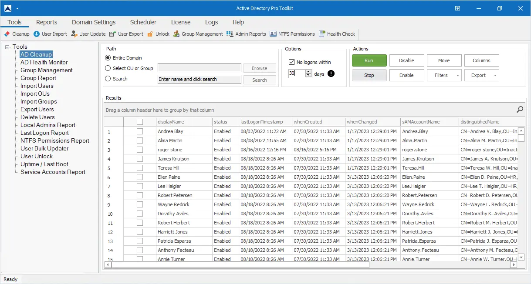
Task: Open the Cleanup tool in toolbar
Action: tap(17, 34)
